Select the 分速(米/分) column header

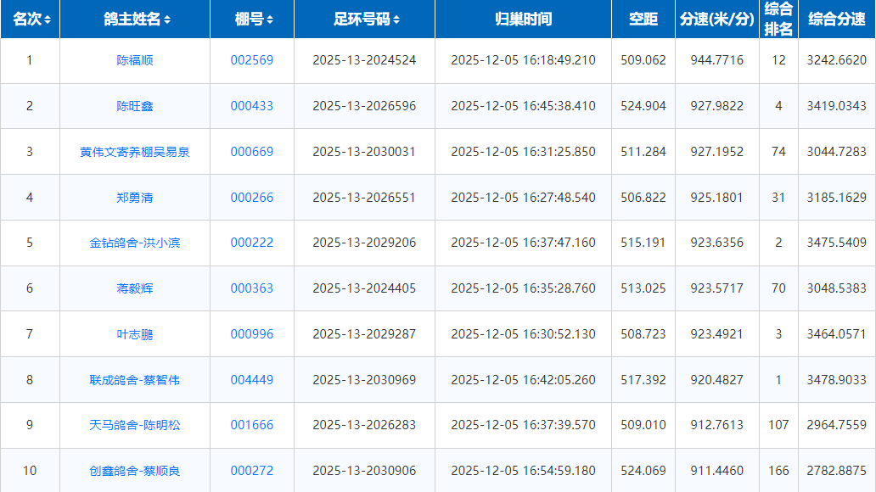click(716, 19)
